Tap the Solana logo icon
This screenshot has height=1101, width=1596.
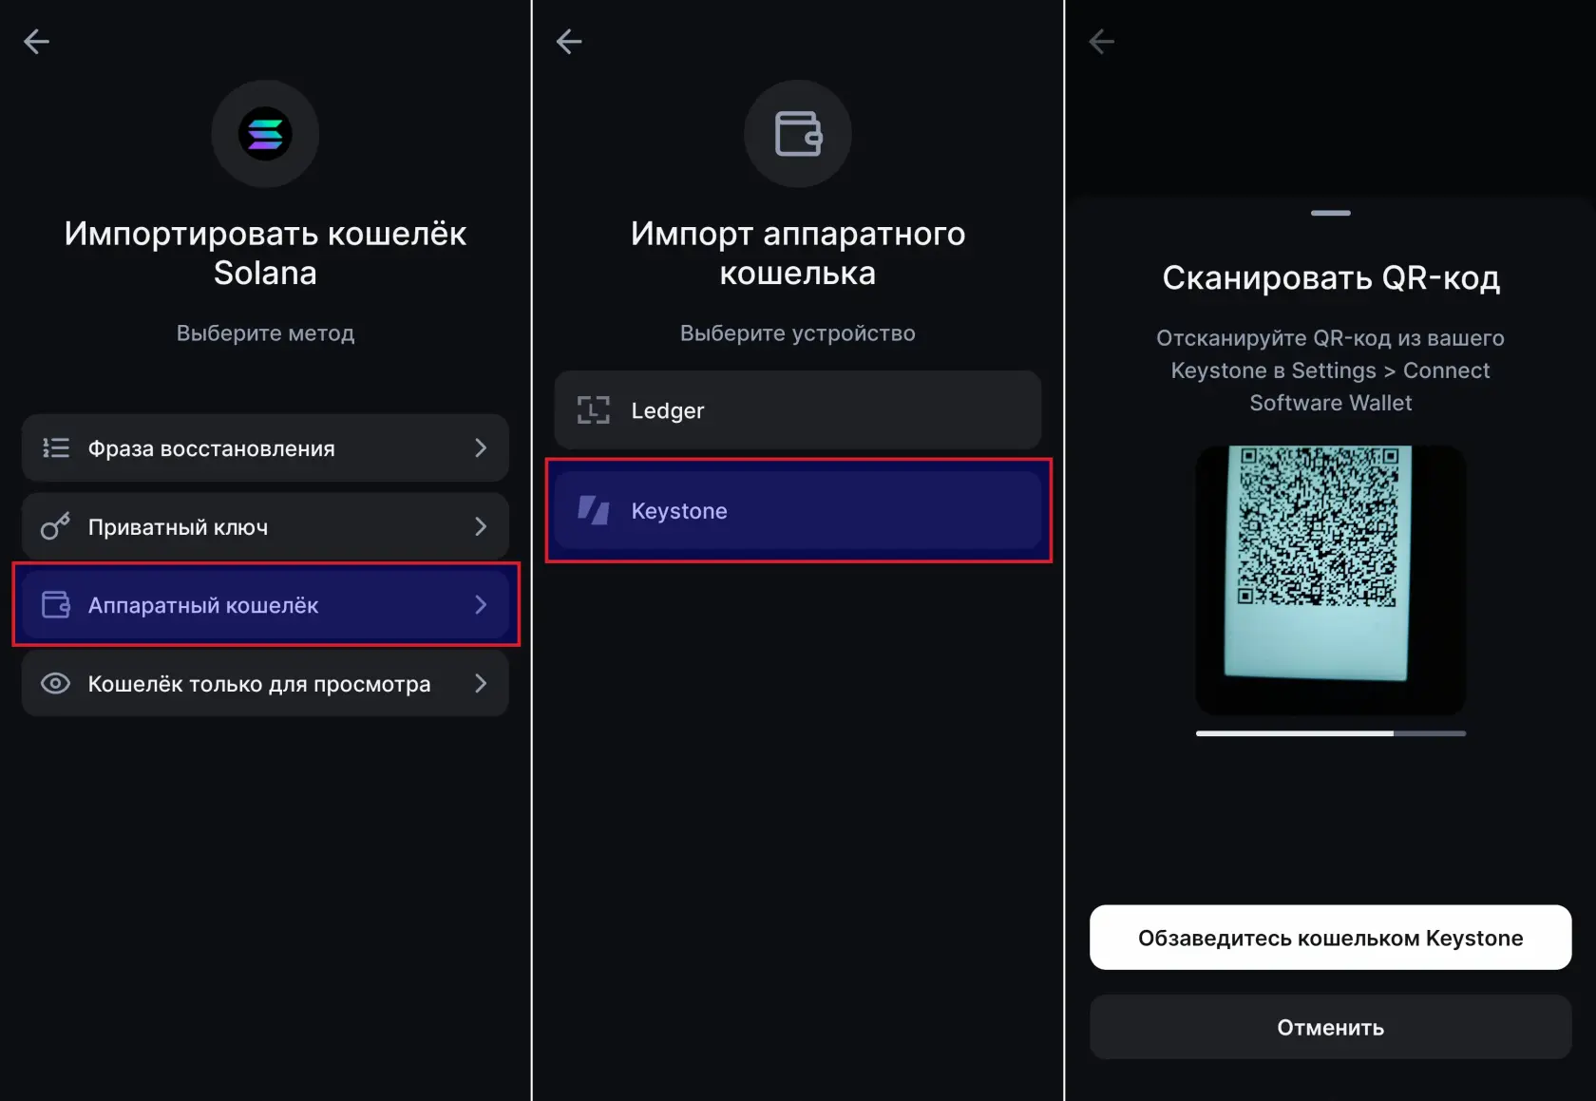click(x=265, y=134)
